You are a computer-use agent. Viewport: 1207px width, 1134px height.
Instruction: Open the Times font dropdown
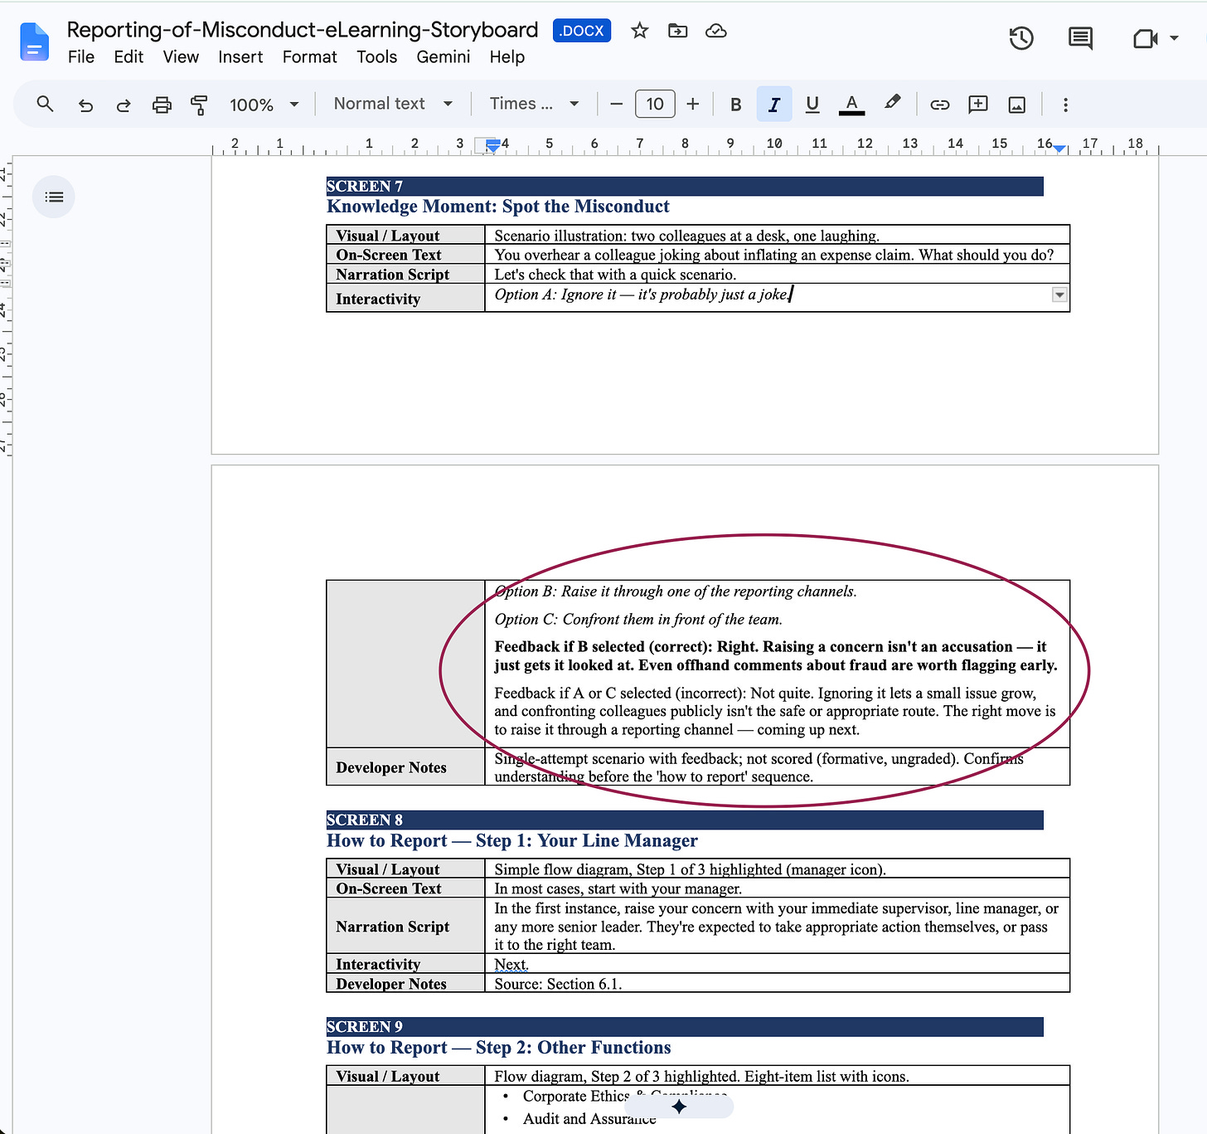click(x=534, y=104)
